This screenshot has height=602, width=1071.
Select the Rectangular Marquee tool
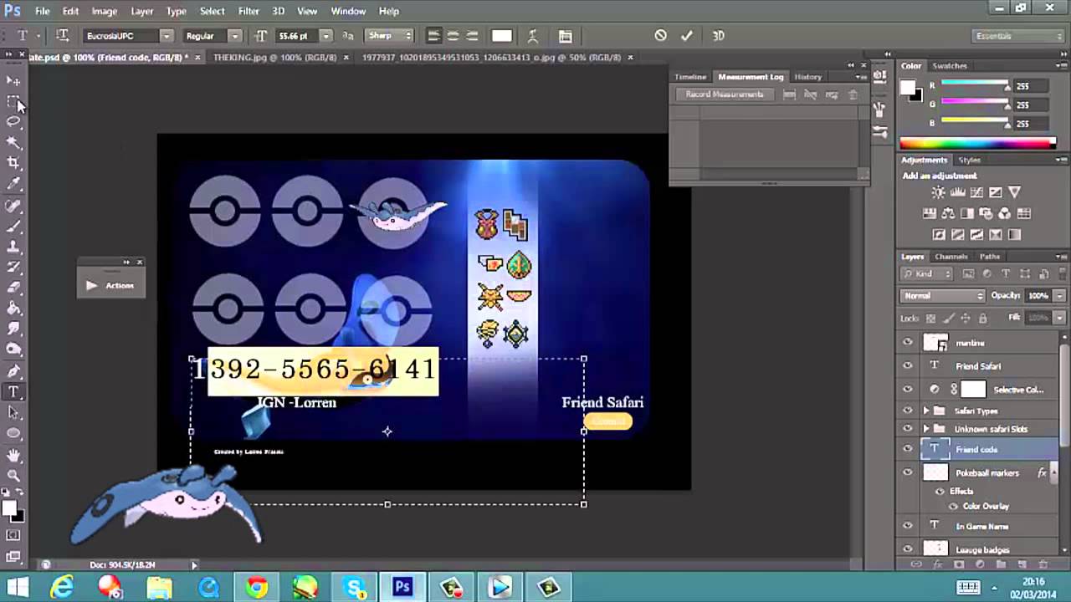(13, 101)
